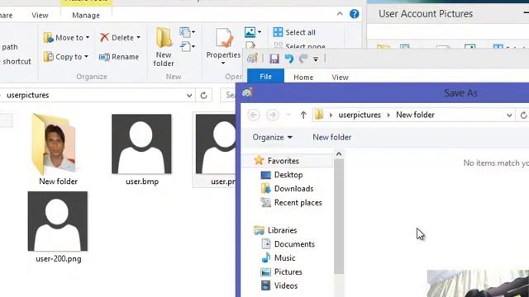Open the Move to dropdown arrow
This screenshot has height=297, width=529.
pyautogui.click(x=88, y=37)
